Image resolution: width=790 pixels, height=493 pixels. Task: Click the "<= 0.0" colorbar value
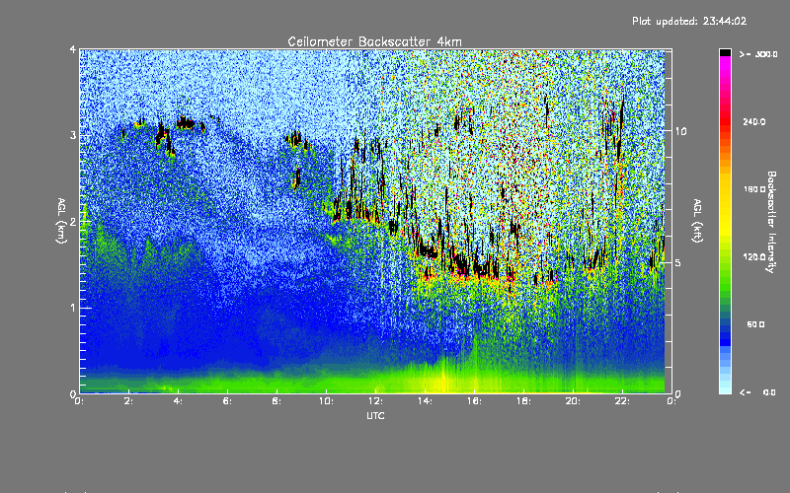[x=757, y=392]
